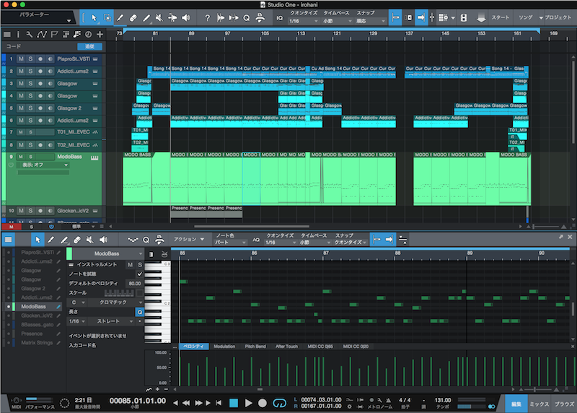Image resolution: width=577 pixels, height=413 pixels.
Task: Open the top Quantize 1/16 dropdown
Action: pos(303,22)
